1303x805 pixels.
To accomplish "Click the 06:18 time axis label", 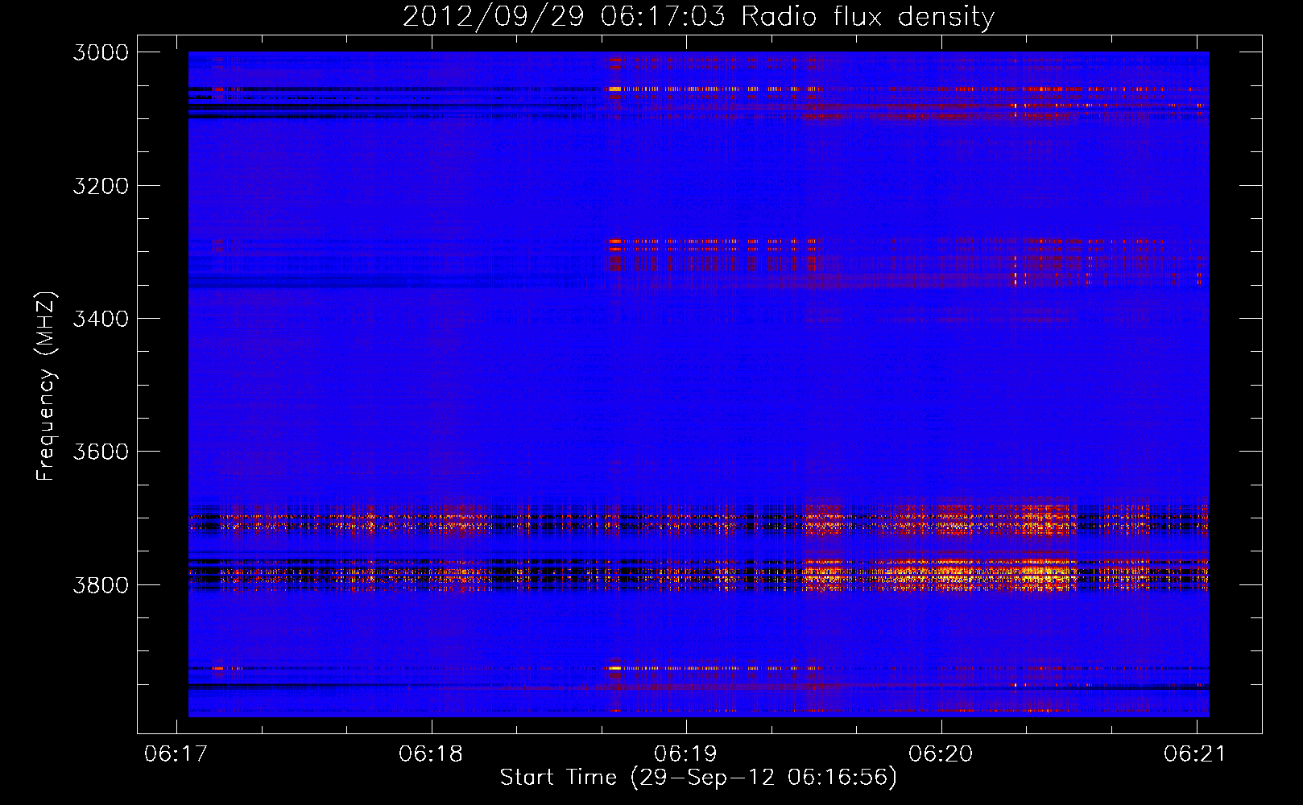I will (x=431, y=753).
